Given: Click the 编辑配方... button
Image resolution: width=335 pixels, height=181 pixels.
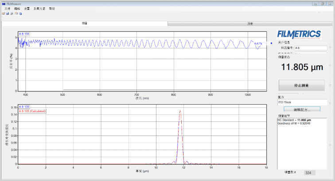Looking at the screenshot, I should click(x=302, y=109).
